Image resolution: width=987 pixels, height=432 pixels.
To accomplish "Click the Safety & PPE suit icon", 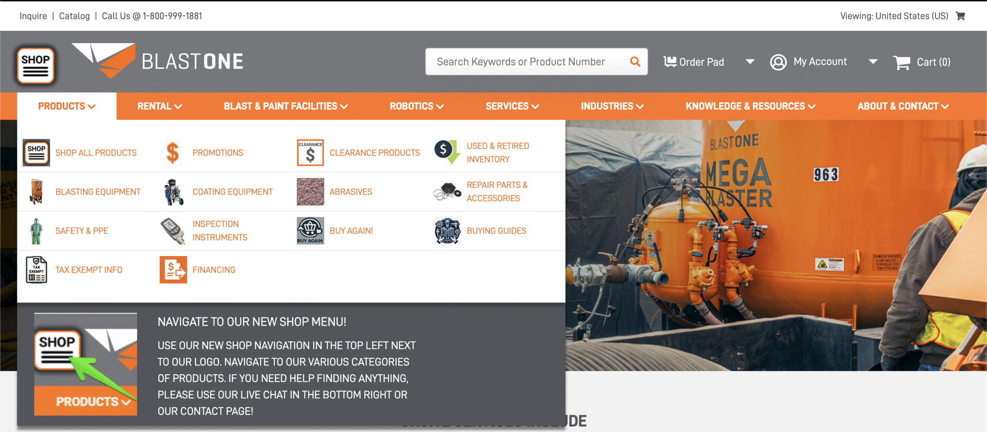I will 36,231.
